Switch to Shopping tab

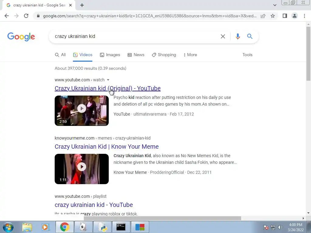(164, 55)
